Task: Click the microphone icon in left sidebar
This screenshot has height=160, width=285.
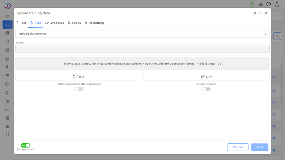Action: (x=7, y=67)
